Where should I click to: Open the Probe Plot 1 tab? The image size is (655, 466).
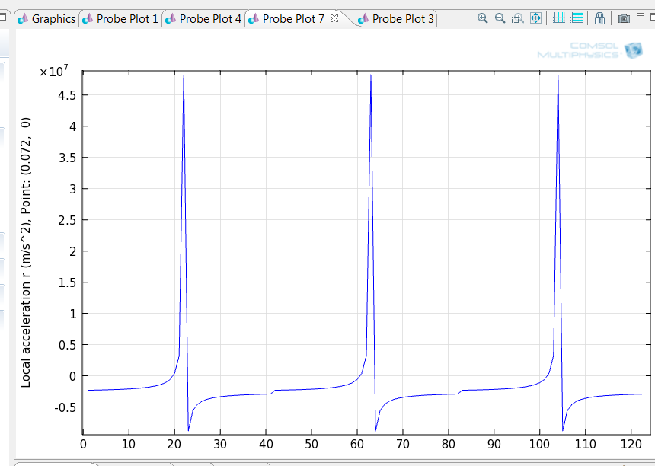tap(120, 18)
